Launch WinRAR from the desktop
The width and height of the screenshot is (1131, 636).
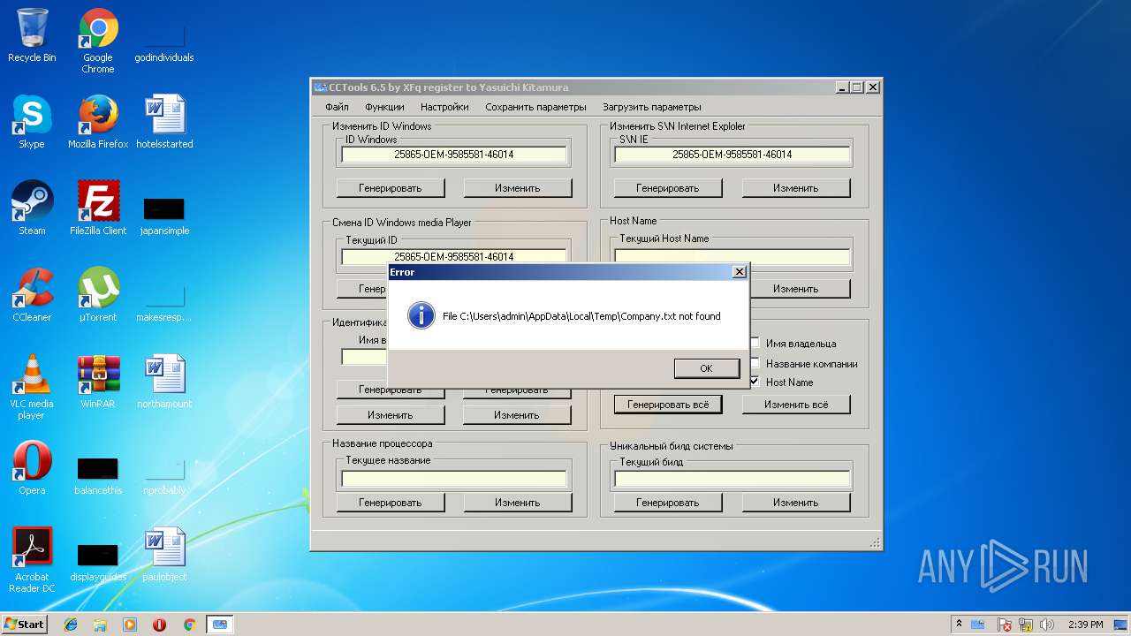(x=98, y=382)
